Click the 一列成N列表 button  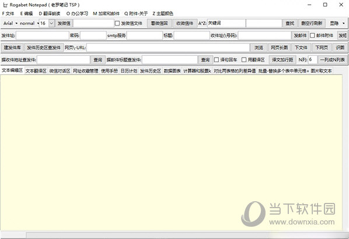[x=333, y=60]
